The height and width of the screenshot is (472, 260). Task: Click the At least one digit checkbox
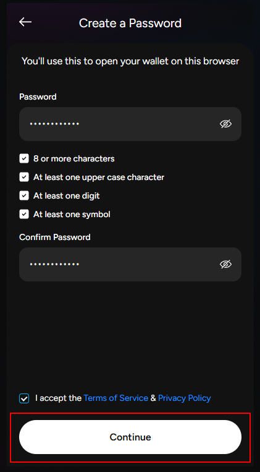(24, 195)
